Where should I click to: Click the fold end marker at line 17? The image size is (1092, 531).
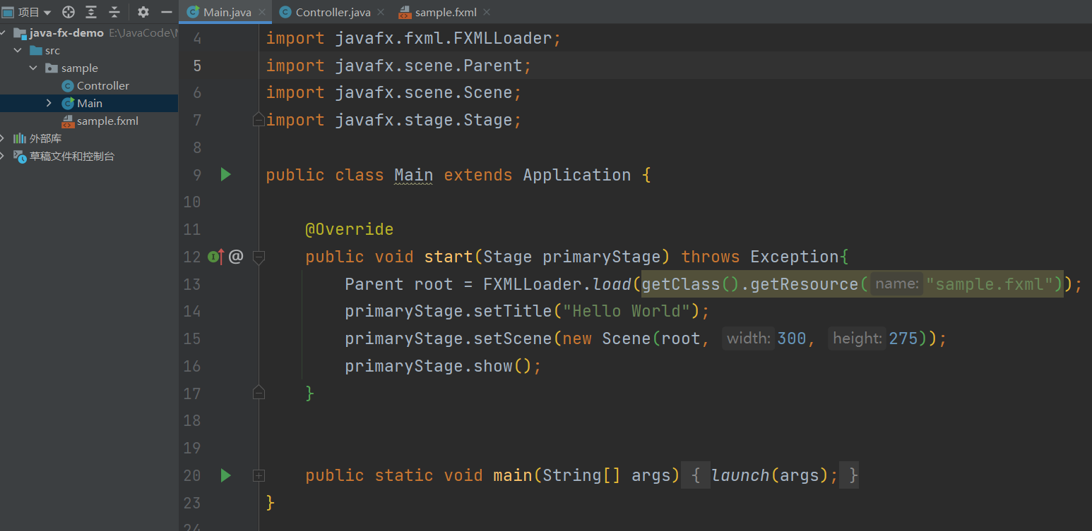pyautogui.click(x=259, y=393)
